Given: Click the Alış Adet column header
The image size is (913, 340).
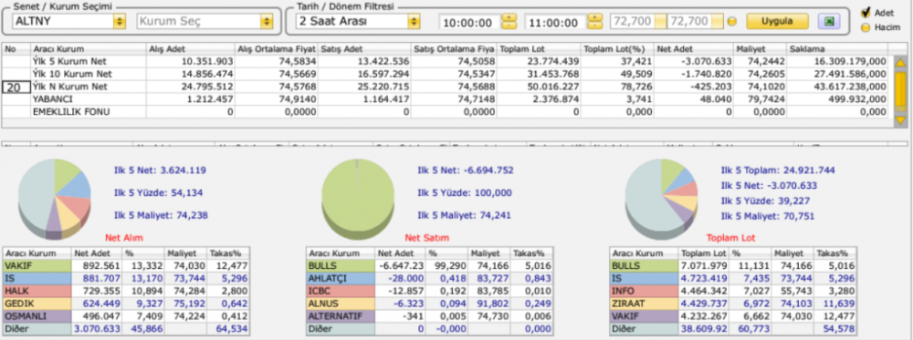Looking at the screenshot, I should [x=191, y=49].
